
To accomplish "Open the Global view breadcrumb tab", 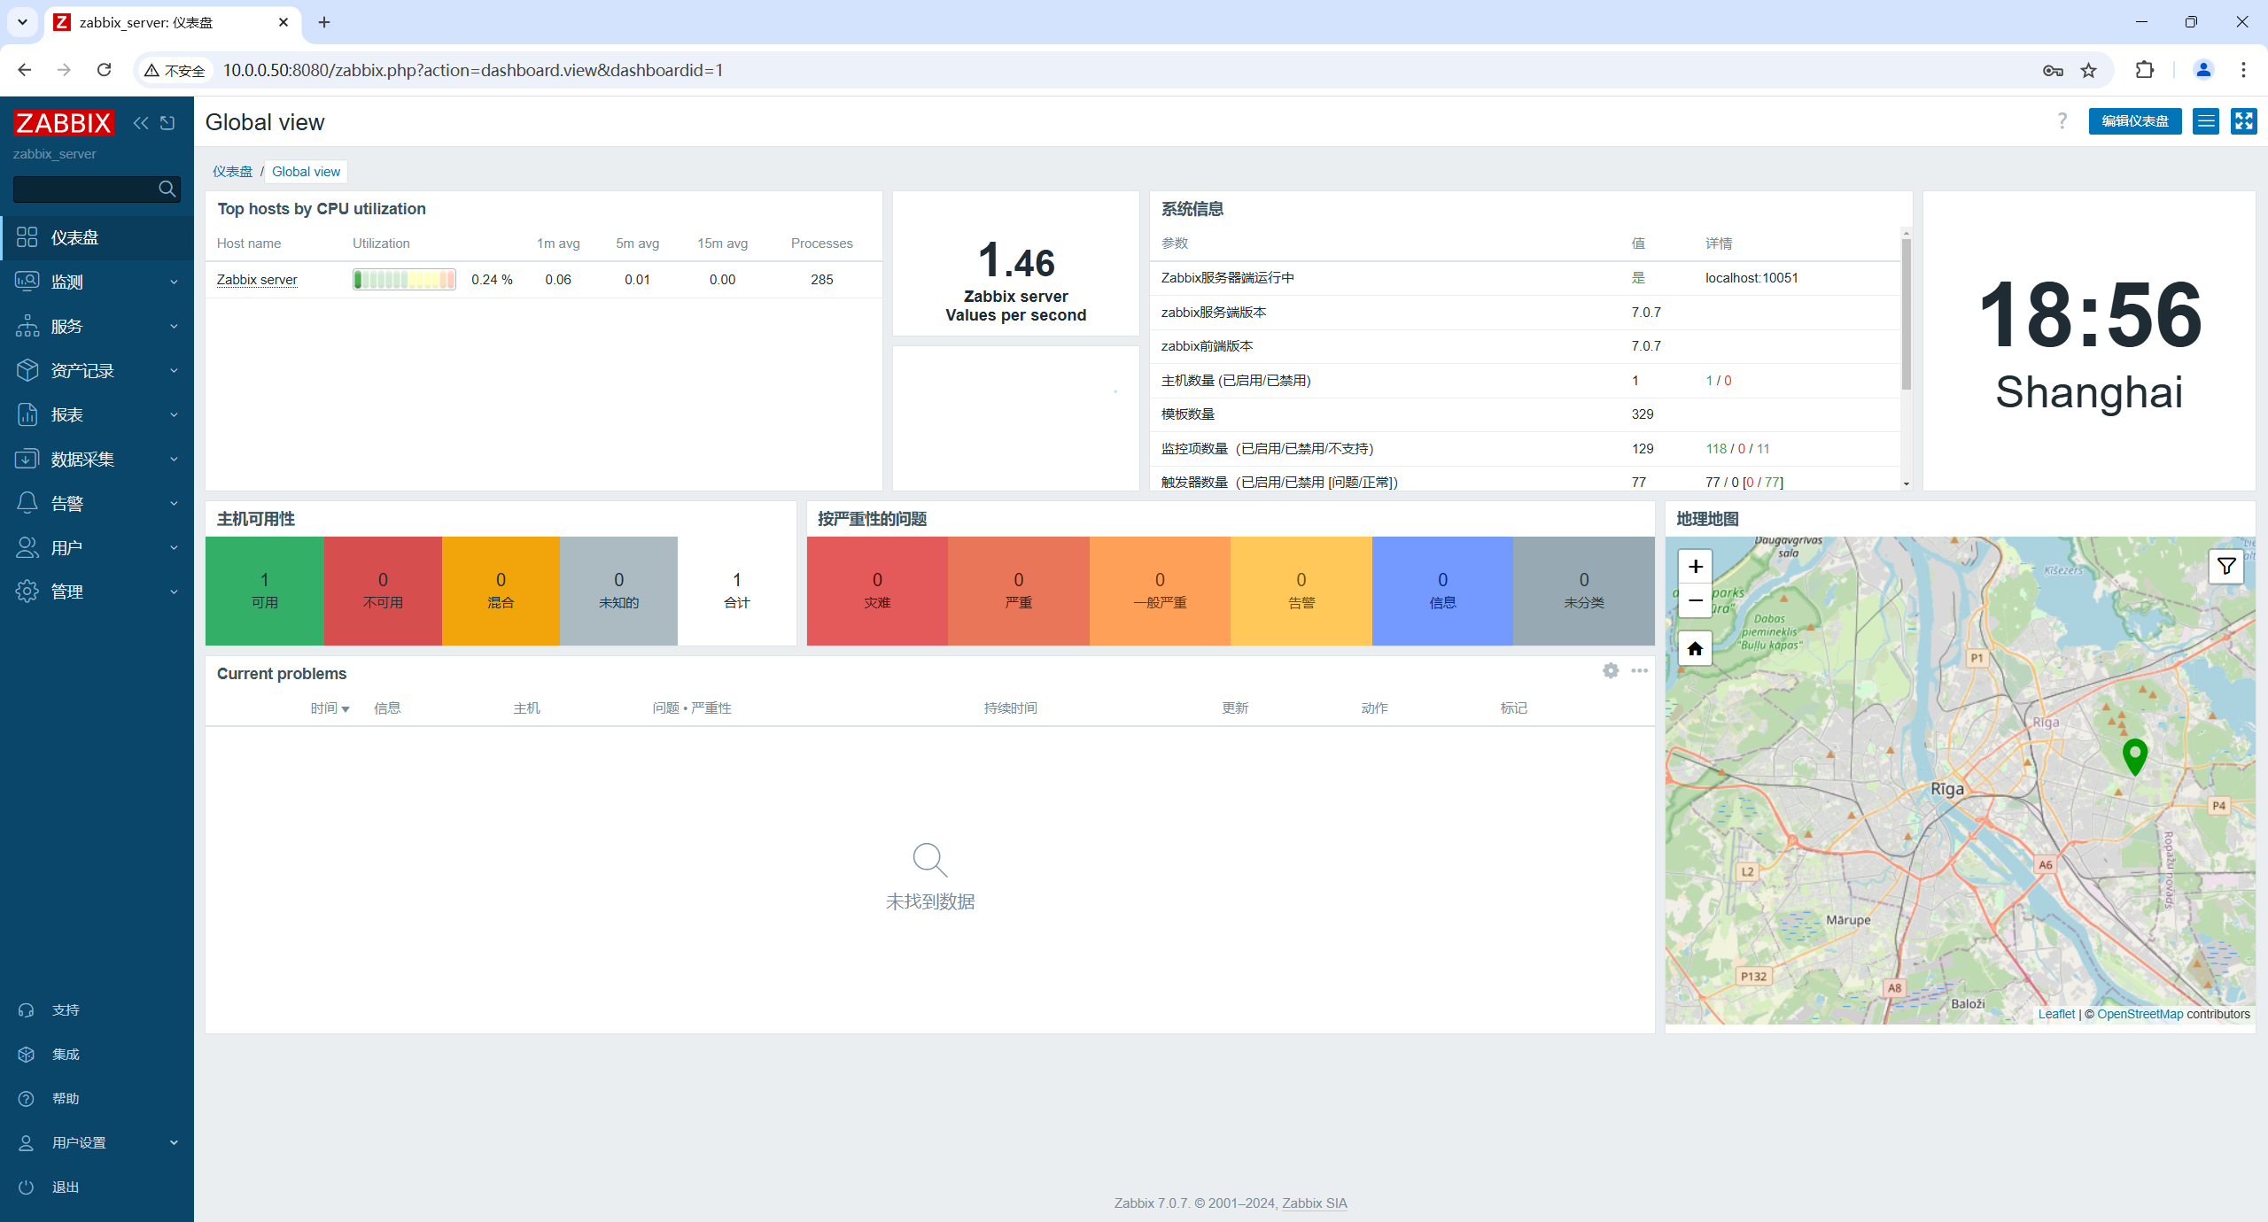I will click(306, 172).
